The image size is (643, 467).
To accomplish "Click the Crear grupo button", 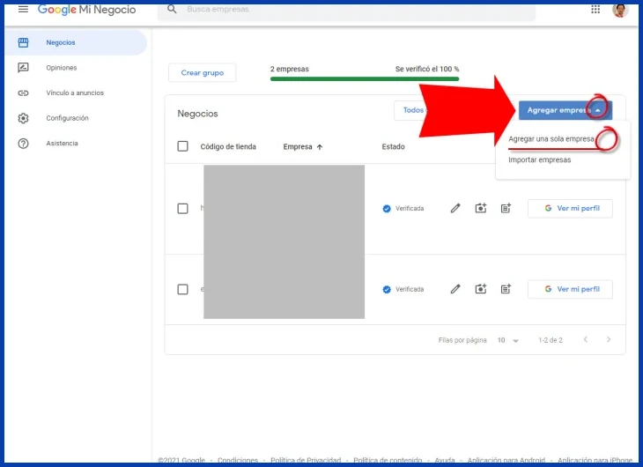I will point(203,72).
